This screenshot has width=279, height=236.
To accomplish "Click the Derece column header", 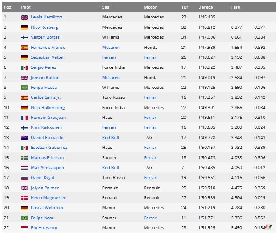I will (205, 7).
